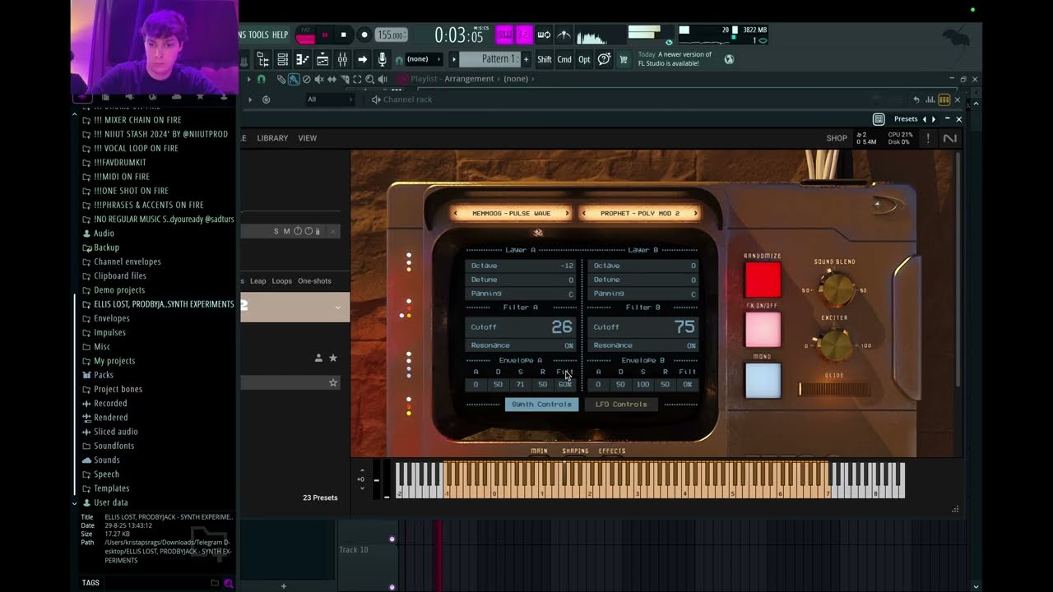Select previous sound for PROPHET - POLY MOD 2
This screenshot has width=1053, height=592.
pyautogui.click(x=584, y=213)
